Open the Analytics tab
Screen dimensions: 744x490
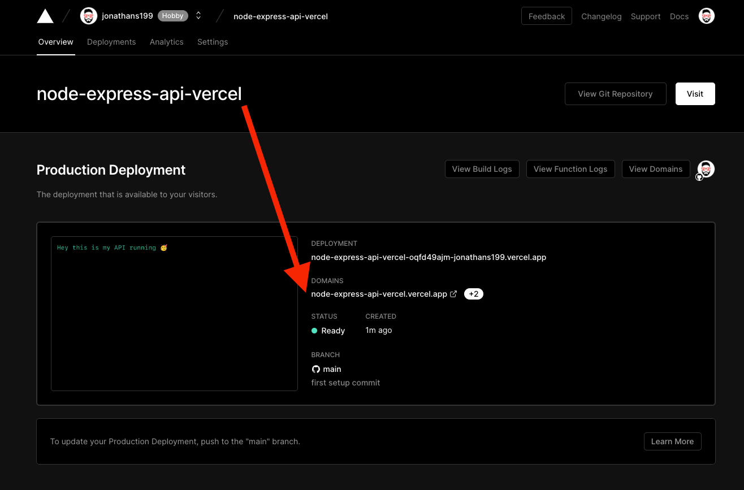166,42
